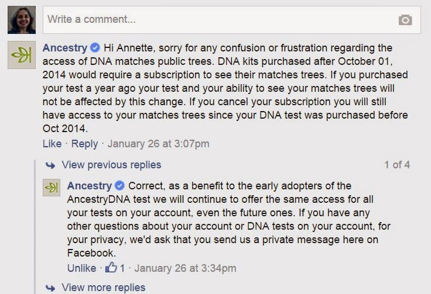Click verified badge next to first Ancestry name
Viewport: 431px width, 294px height.
pos(95,48)
